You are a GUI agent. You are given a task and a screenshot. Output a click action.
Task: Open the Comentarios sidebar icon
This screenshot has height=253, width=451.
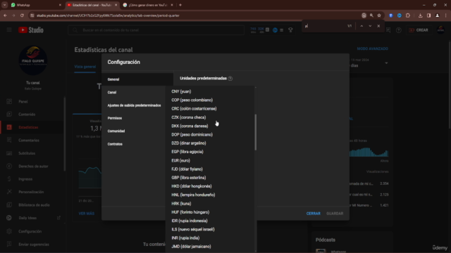click(x=9, y=141)
